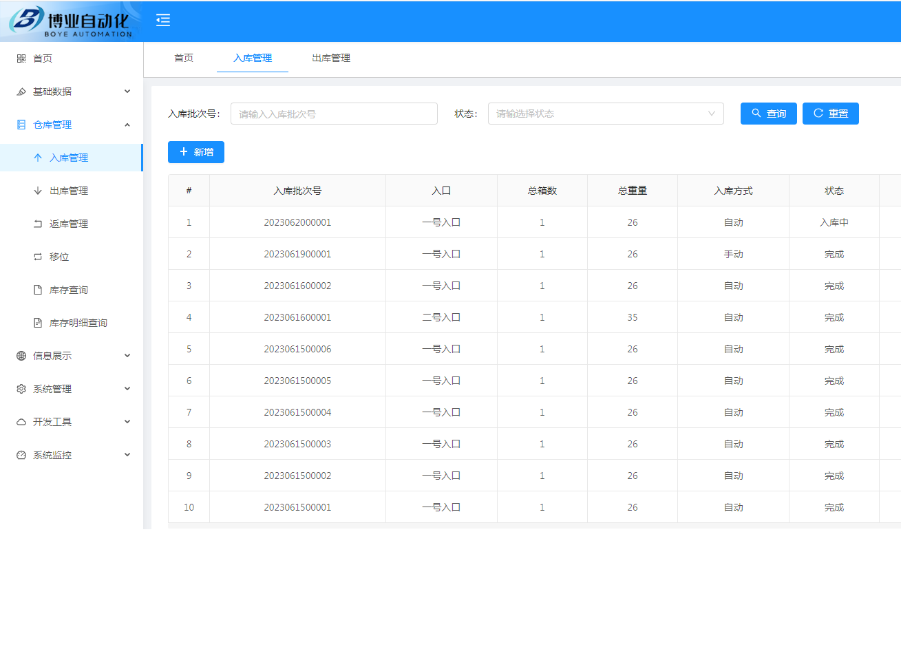
Task: Select batch number 2023061500001
Action: (x=297, y=507)
